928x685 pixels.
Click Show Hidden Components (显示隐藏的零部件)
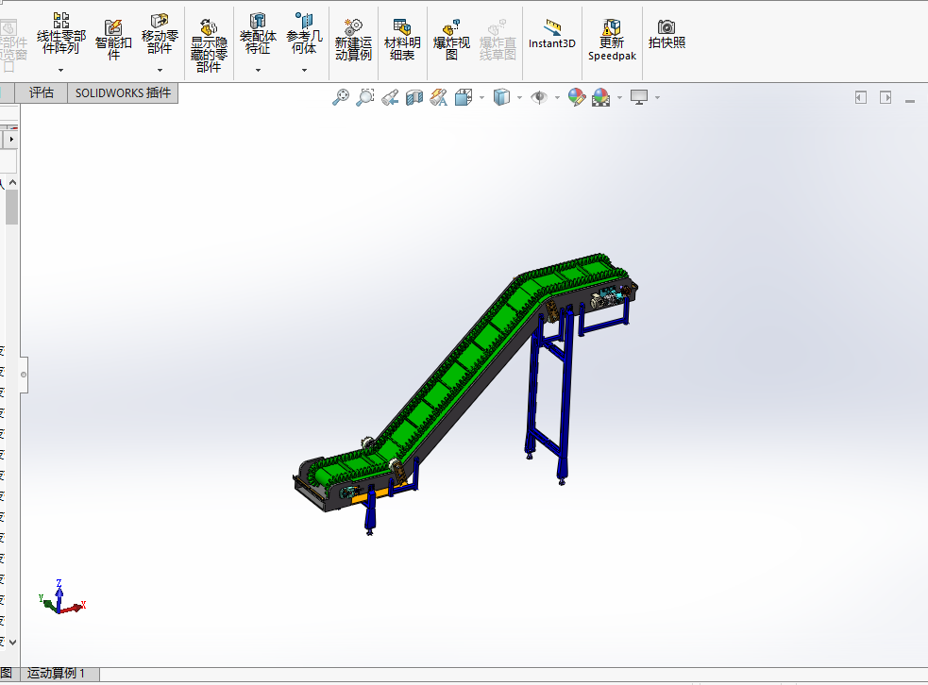[x=209, y=45]
